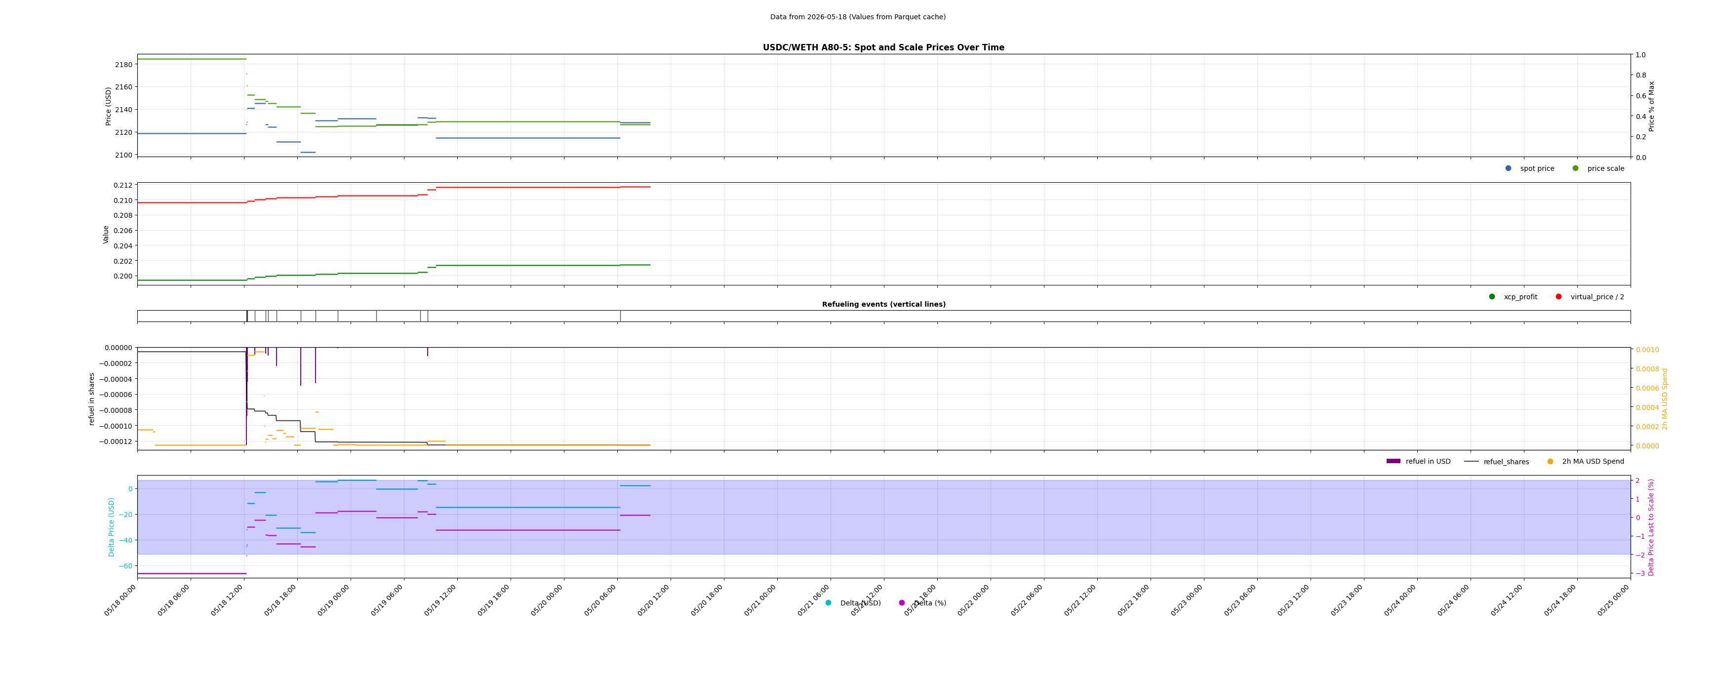
Task: Click the 1.0 tick on Price % of Max axis
Action: pyautogui.click(x=1640, y=55)
